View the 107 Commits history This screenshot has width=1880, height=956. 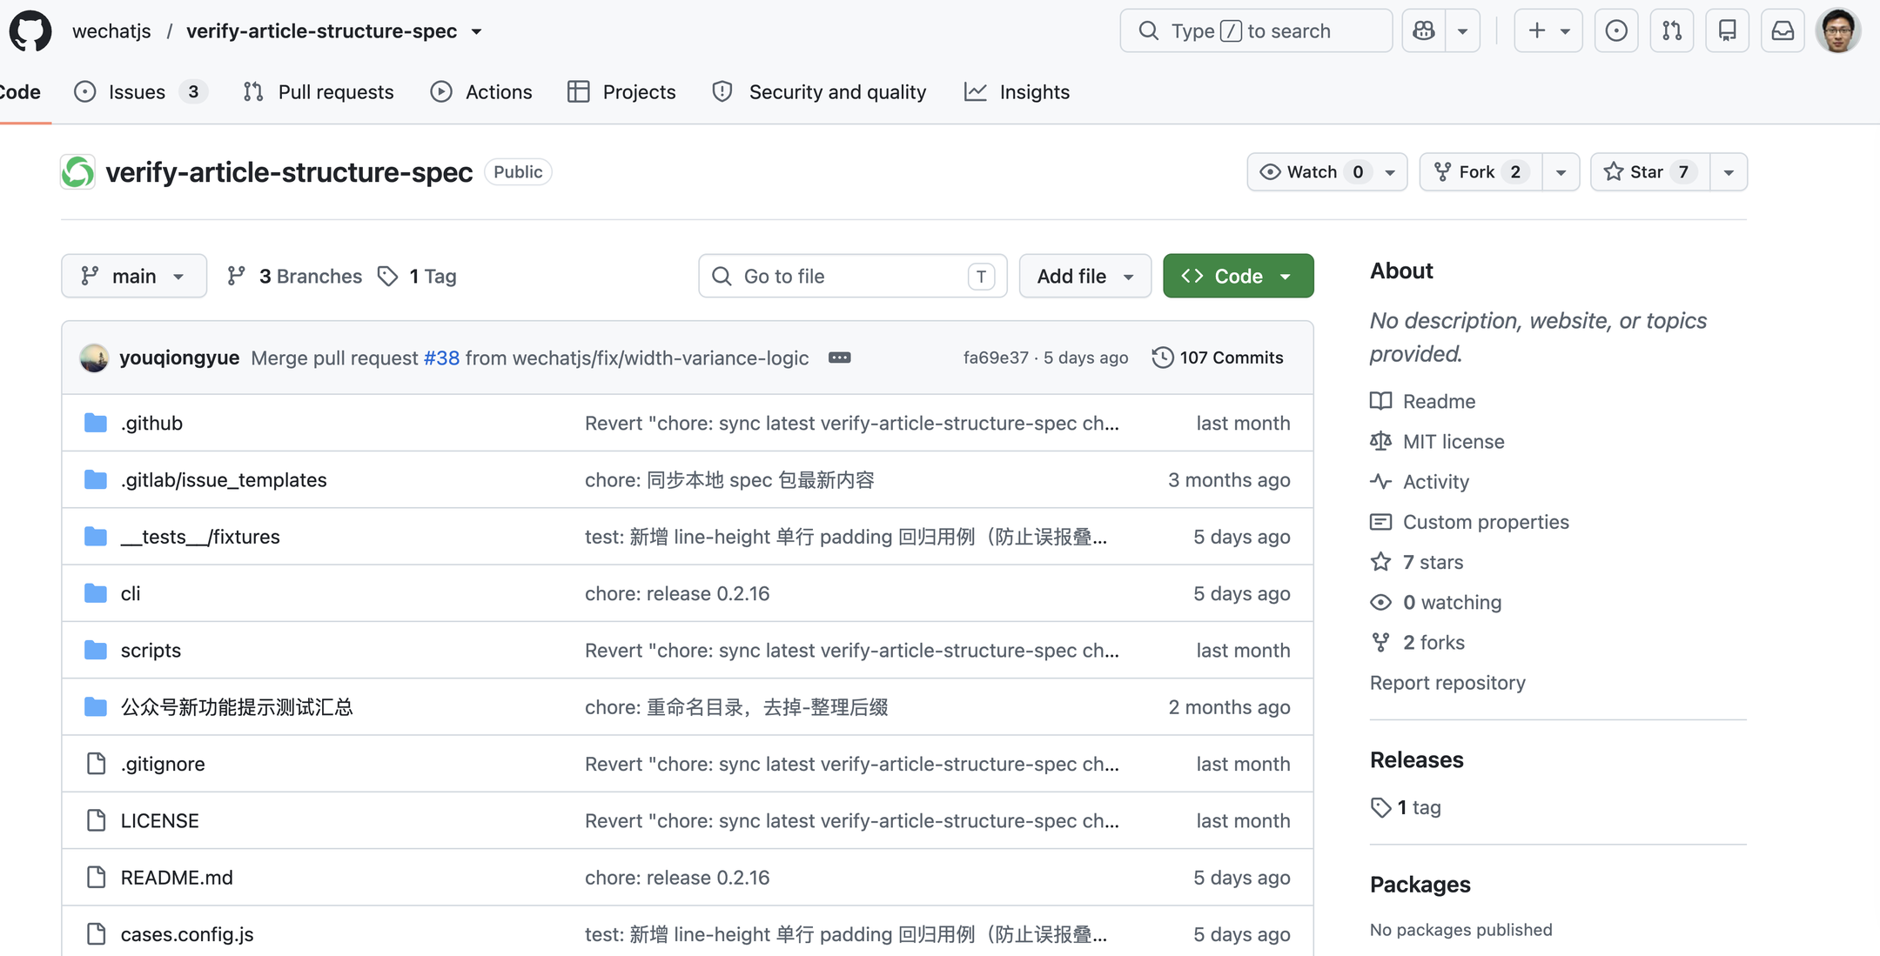pos(1218,358)
